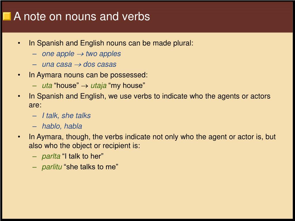The height and width of the screenshot is (221, 295).
Task: Click the arrow between 'house' and 'utaja'
Action: tap(85, 86)
